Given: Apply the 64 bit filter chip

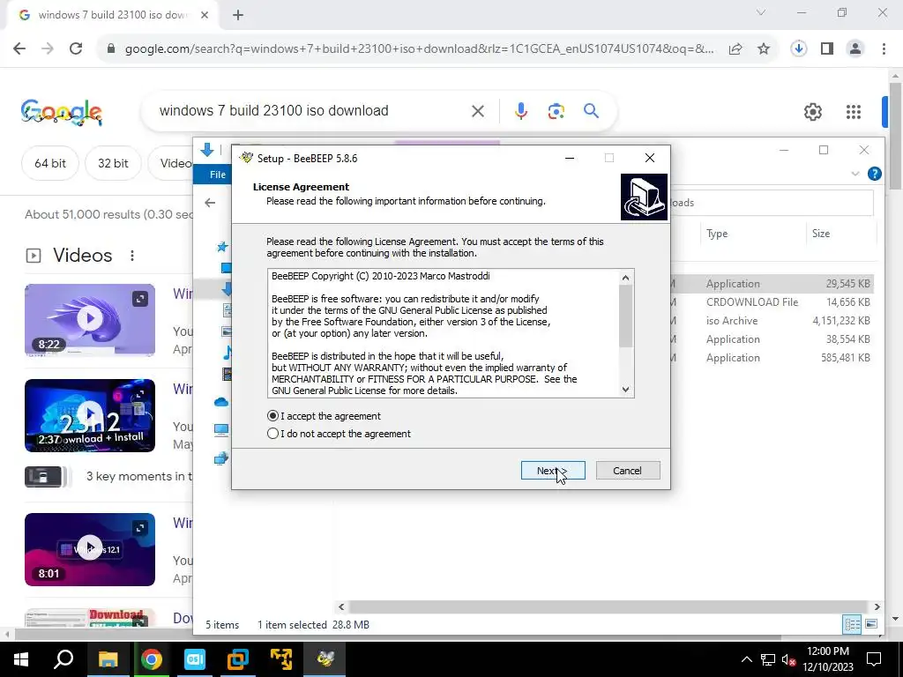Looking at the screenshot, I should click(50, 163).
